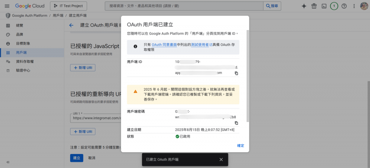The image size is (370, 168).
Task: Click the main page vertical scrollbar
Action: pyautogui.click(x=369, y=124)
